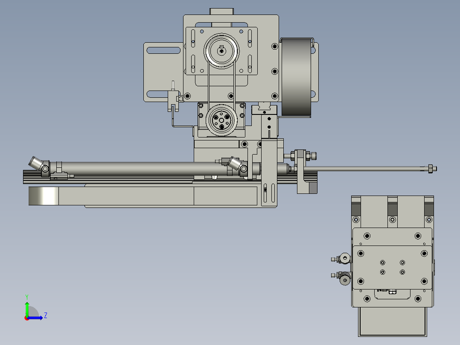Select the lower pulley hub with bolt circle
The height and width of the screenshot is (345, 460).
pos(221,120)
